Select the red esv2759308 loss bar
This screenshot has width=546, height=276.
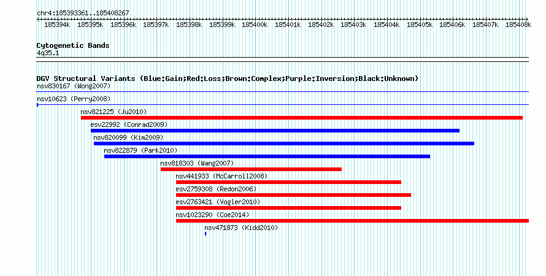[x=293, y=195]
